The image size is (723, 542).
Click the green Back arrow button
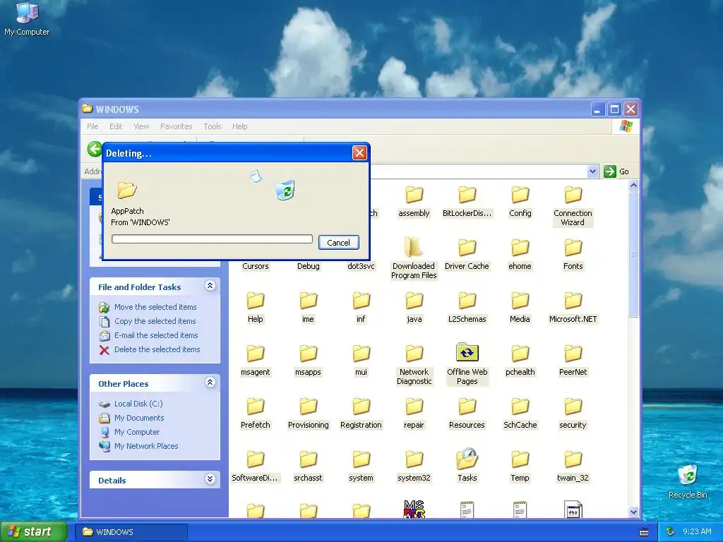[x=95, y=150]
